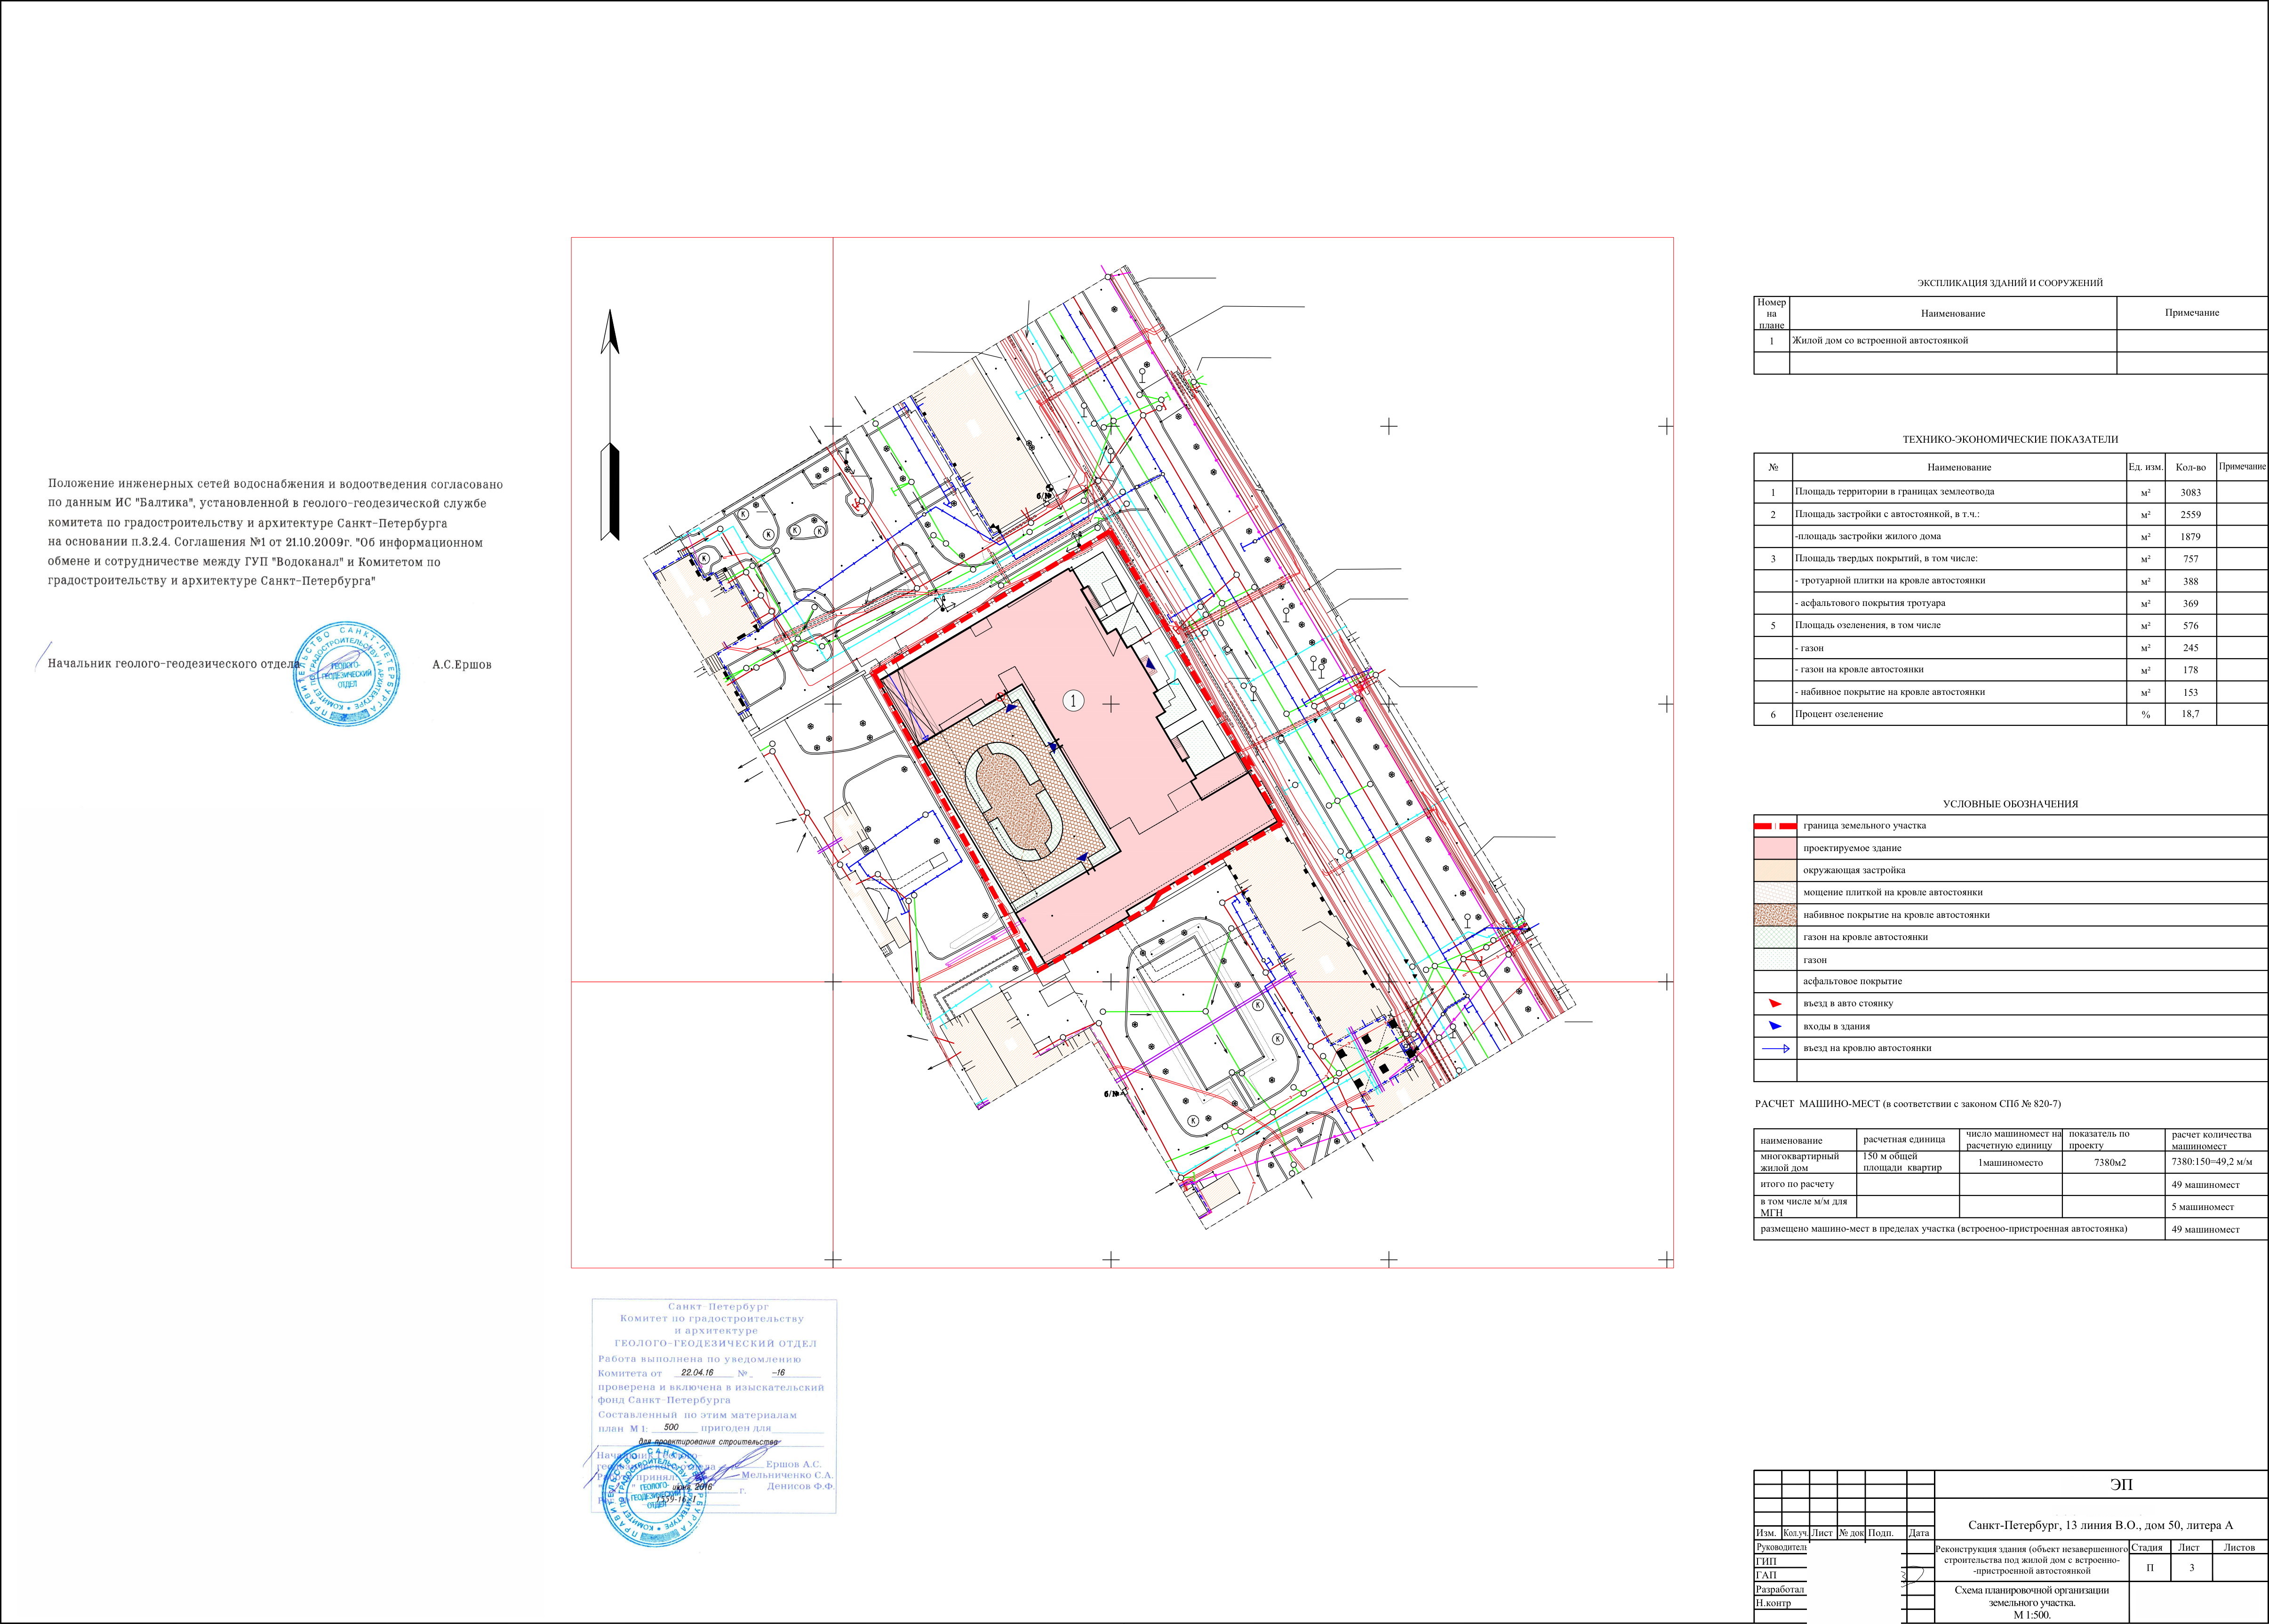Viewport: 2269px width, 1624px height.
Task: Click the ЭП cell in title block
Action: [2120, 1485]
